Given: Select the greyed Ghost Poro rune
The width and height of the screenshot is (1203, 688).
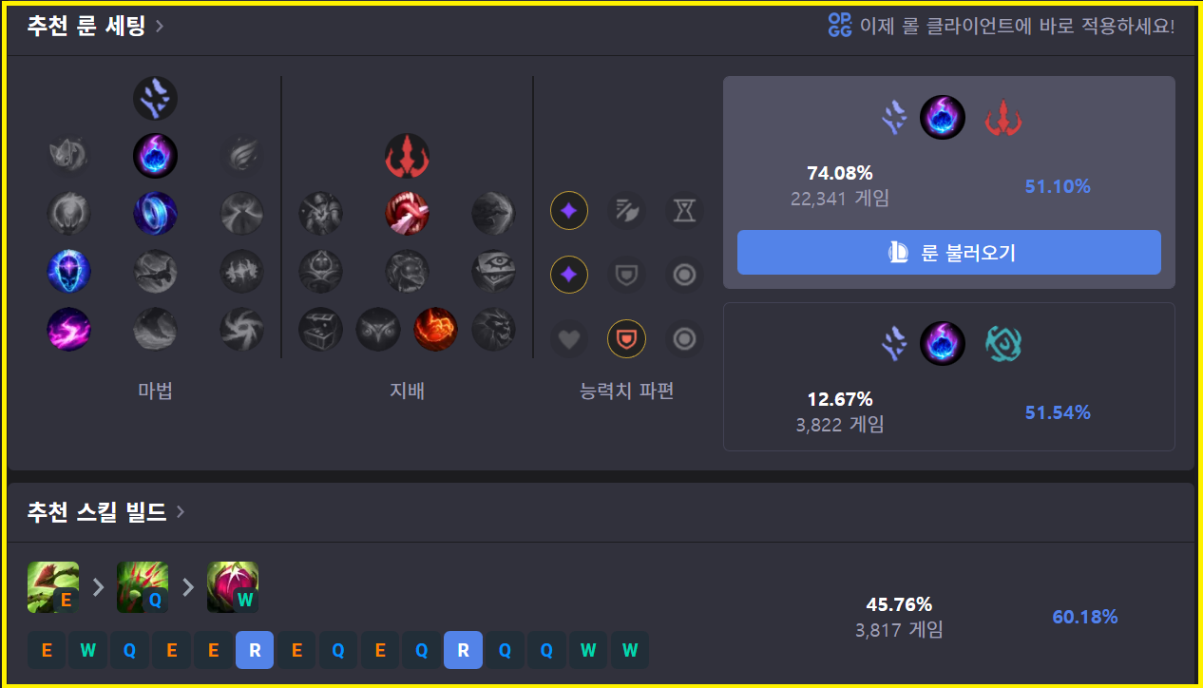Looking at the screenshot, I should [408, 271].
